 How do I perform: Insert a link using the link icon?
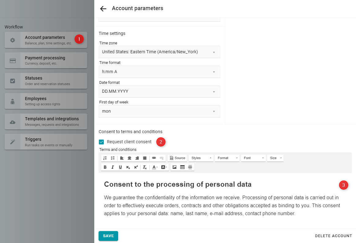(x=154, y=158)
